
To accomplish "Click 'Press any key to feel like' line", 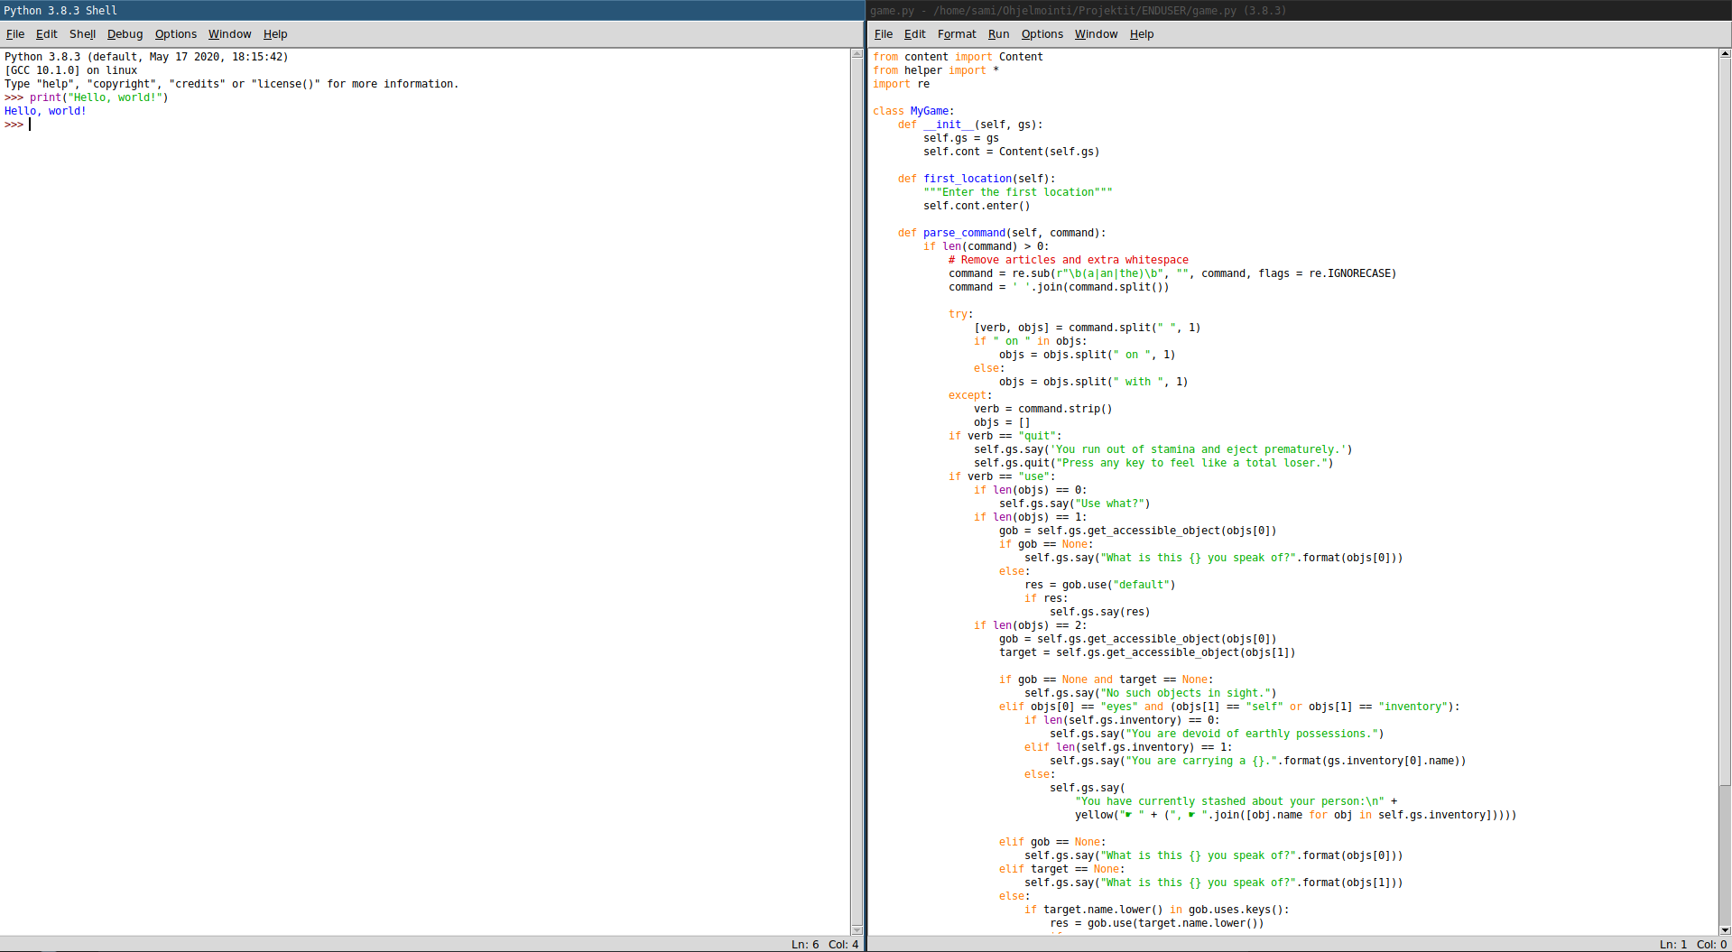I will [1153, 463].
